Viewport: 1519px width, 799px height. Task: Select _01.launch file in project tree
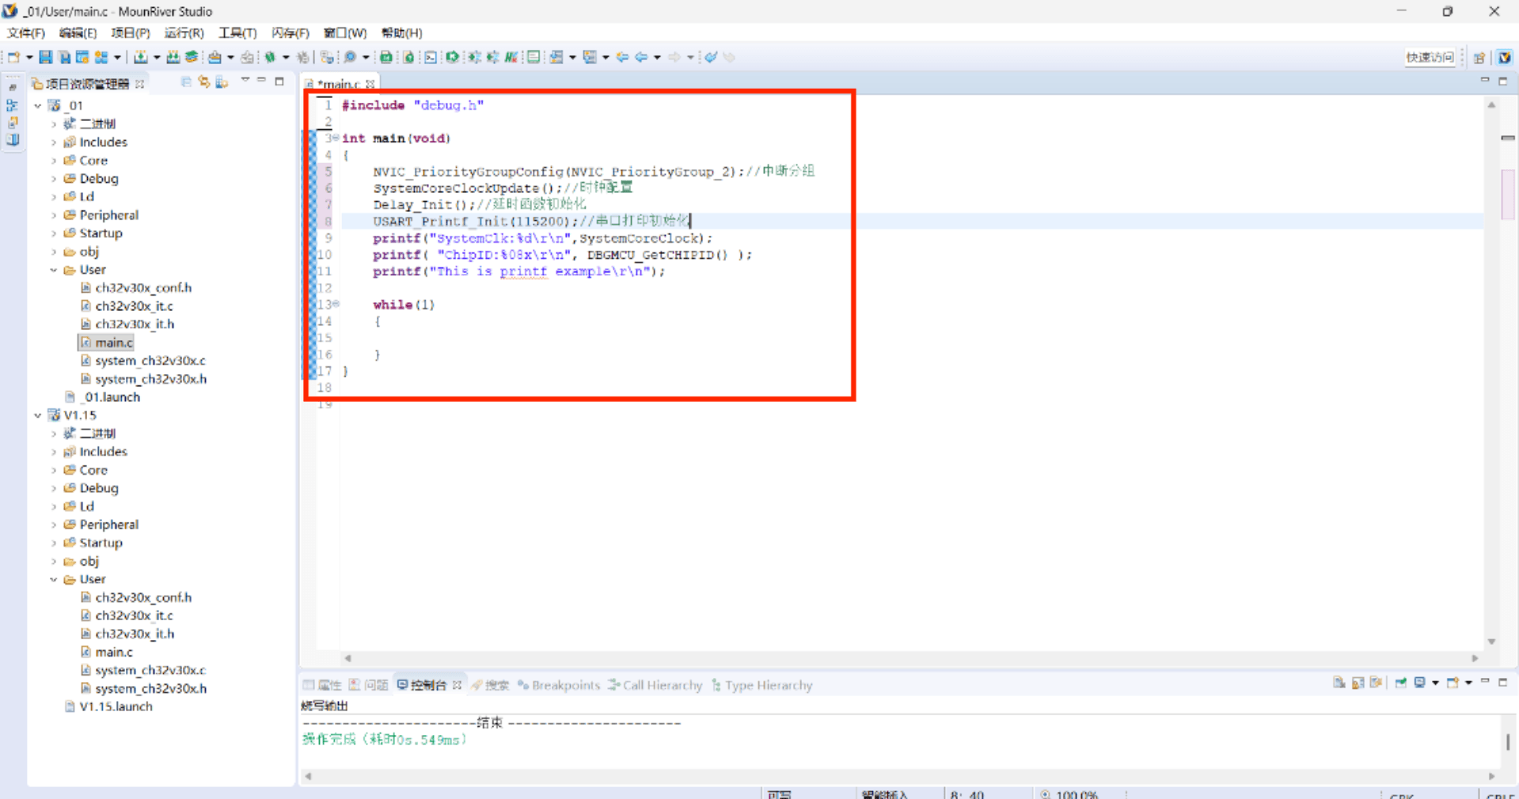[112, 397]
